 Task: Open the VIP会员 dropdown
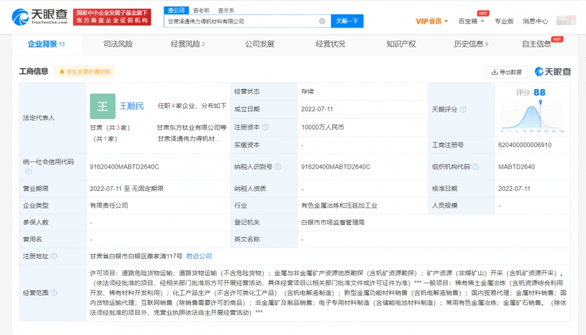point(432,21)
